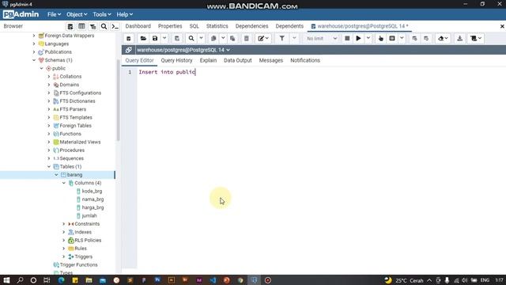Open the Explain Analyze options dropdown arrow
Viewport: 506px width, 285px height.
(x=402, y=39)
